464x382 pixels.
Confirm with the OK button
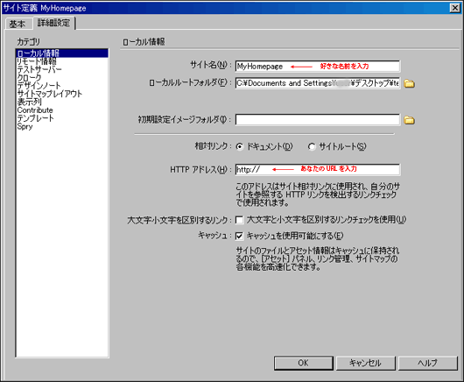point(304,363)
